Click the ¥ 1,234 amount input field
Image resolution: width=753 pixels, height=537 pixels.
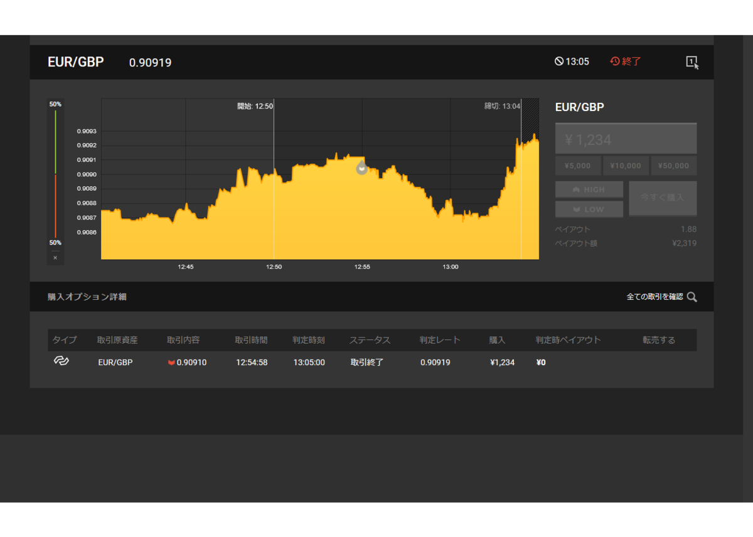626,139
